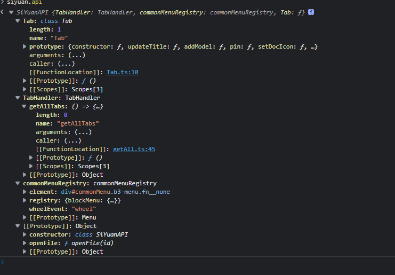Expand [[Prototype]]: Object under TabHandler
The height and width of the screenshot is (275, 395).
(25, 175)
